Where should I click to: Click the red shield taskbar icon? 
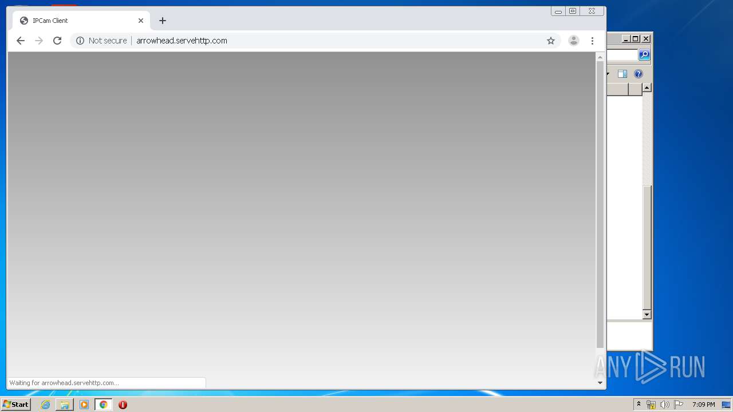123,405
